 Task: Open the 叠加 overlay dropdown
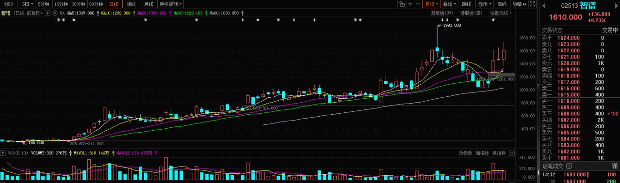(449, 4)
